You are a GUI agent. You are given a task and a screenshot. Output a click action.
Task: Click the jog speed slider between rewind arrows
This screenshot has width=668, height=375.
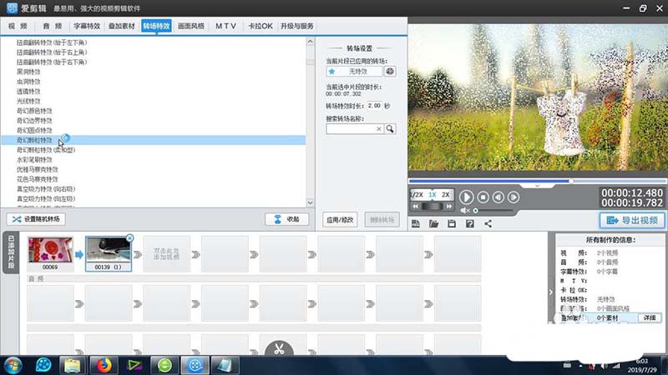tap(432, 206)
